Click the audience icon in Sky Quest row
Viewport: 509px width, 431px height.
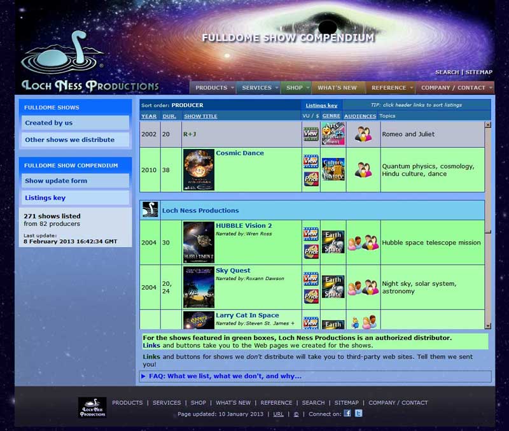[x=363, y=288]
